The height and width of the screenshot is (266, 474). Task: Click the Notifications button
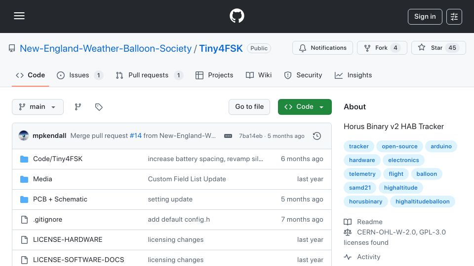coord(322,48)
